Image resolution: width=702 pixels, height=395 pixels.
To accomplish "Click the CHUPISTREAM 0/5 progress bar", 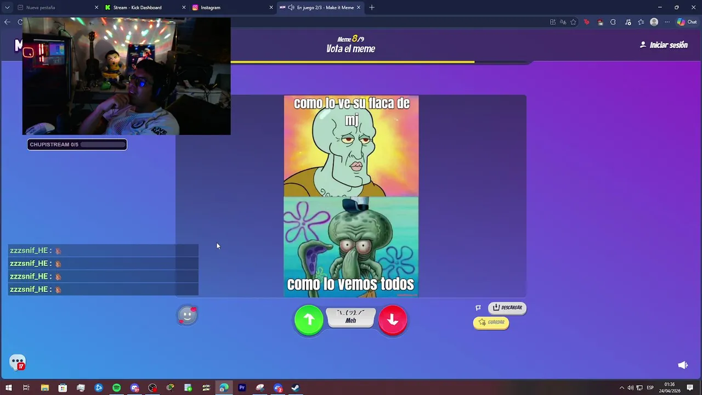I will [x=77, y=144].
